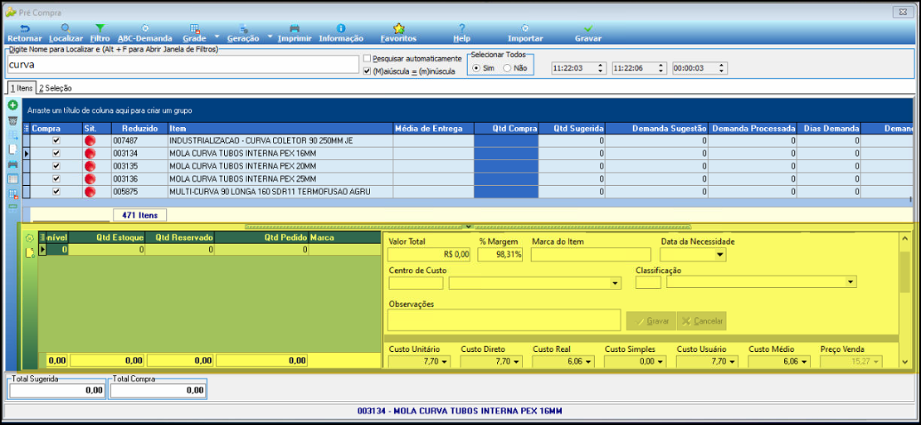Sort by Média de Entrega column header
The image size is (921, 425).
(433, 128)
